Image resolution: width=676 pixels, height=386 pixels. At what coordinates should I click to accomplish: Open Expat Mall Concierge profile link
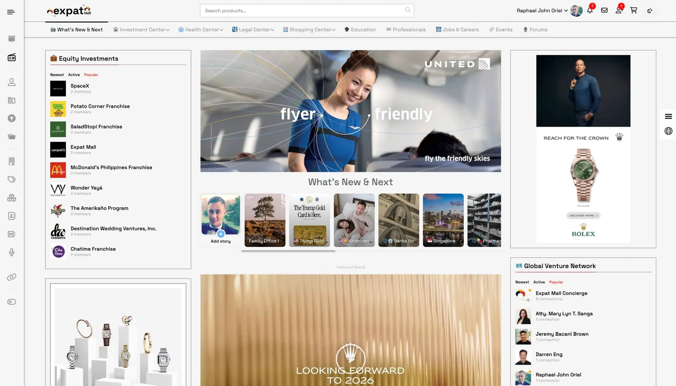pyautogui.click(x=562, y=293)
